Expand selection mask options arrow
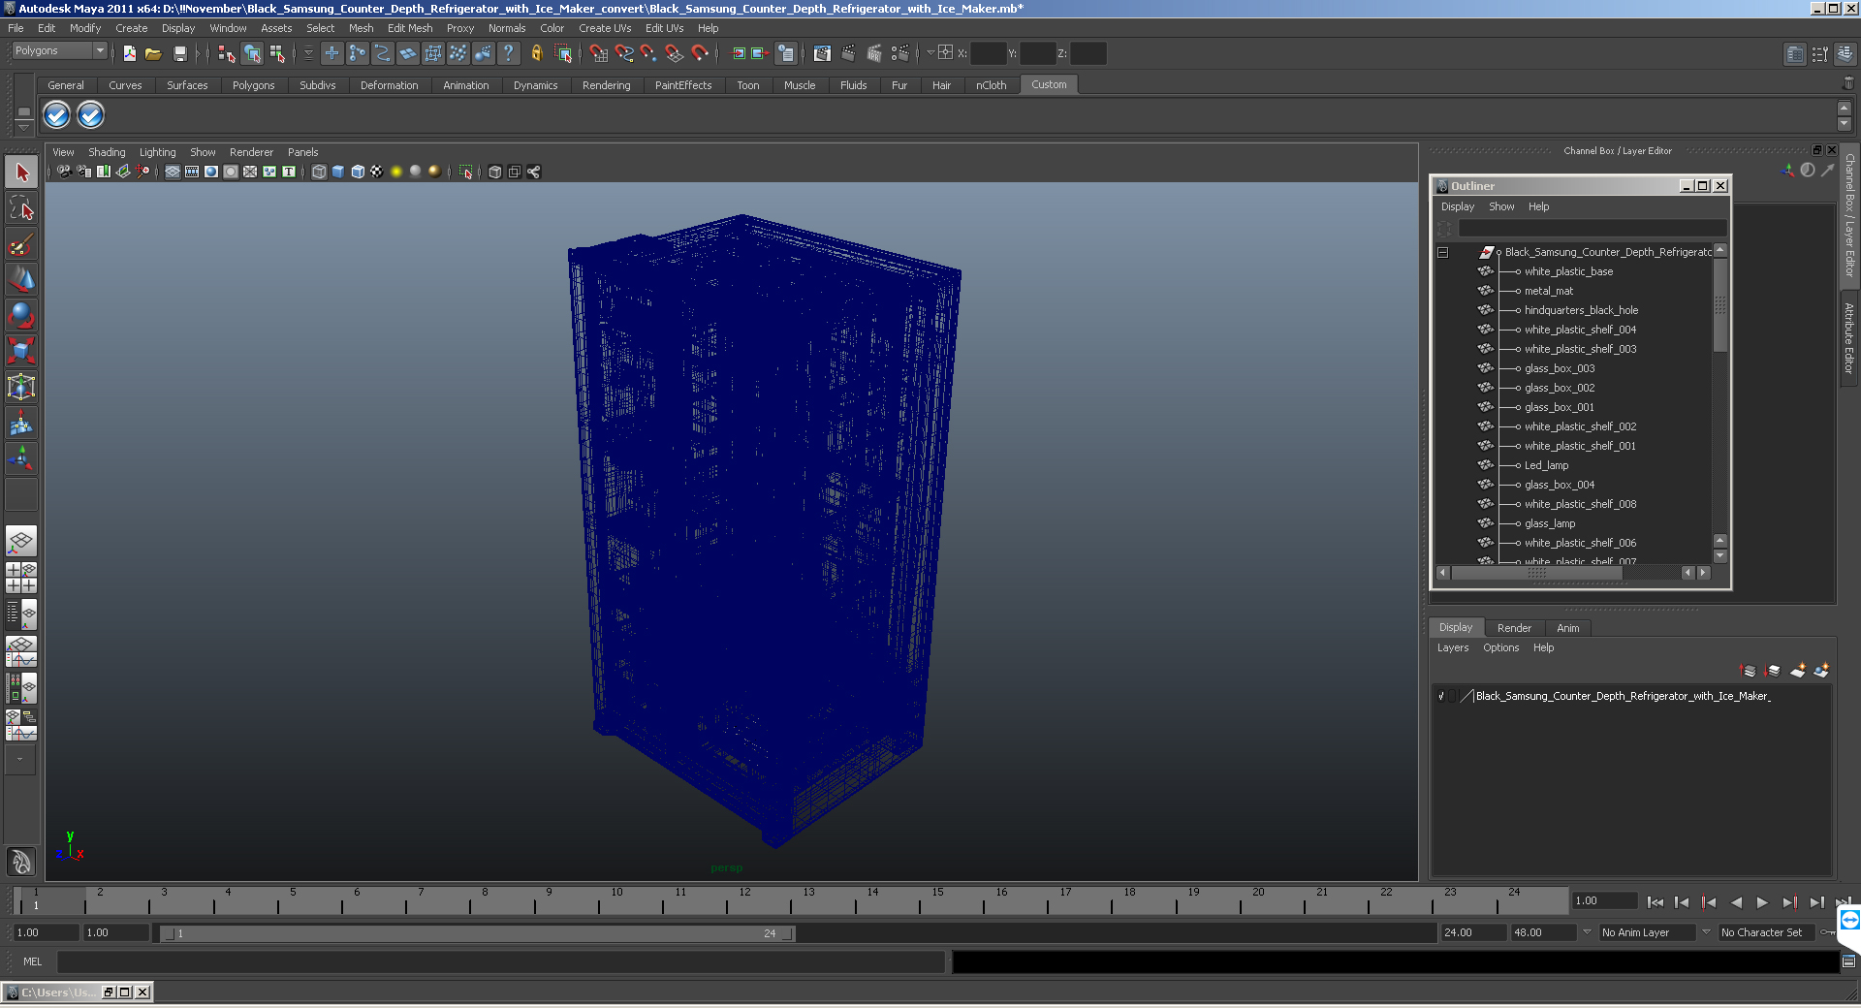Viewport: 1861px width, 1008px height. point(308,53)
